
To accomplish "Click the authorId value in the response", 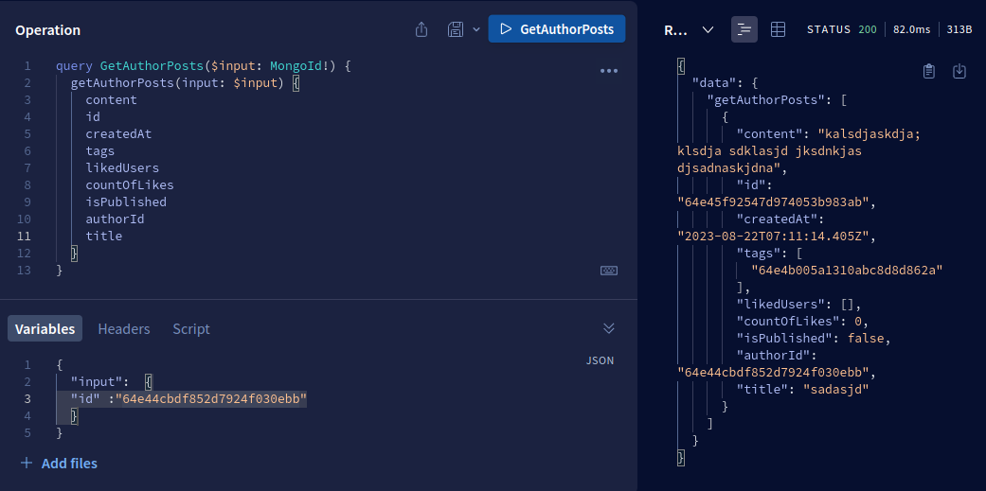I will click(774, 373).
